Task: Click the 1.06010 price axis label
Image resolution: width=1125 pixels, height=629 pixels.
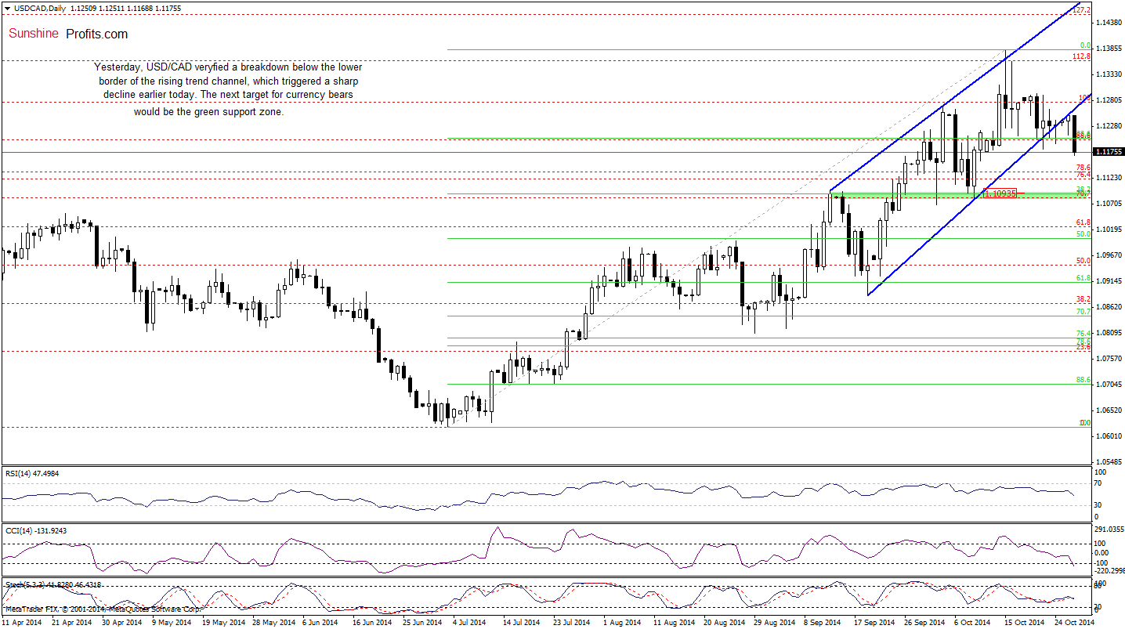Action: click(x=1109, y=436)
